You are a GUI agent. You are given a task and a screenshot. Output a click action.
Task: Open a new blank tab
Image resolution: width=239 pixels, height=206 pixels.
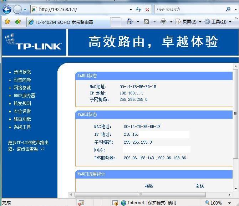[x=116, y=22]
